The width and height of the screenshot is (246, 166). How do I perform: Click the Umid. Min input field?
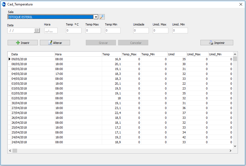click(x=180, y=30)
